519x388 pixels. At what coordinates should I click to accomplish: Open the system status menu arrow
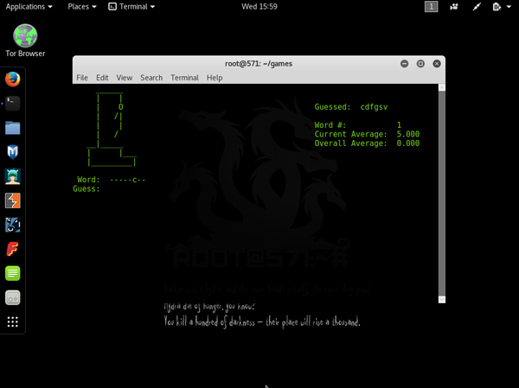[509, 6]
